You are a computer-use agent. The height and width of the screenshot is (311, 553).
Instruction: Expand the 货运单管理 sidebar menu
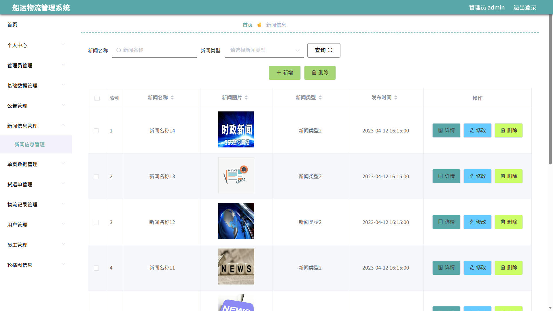[36, 184]
